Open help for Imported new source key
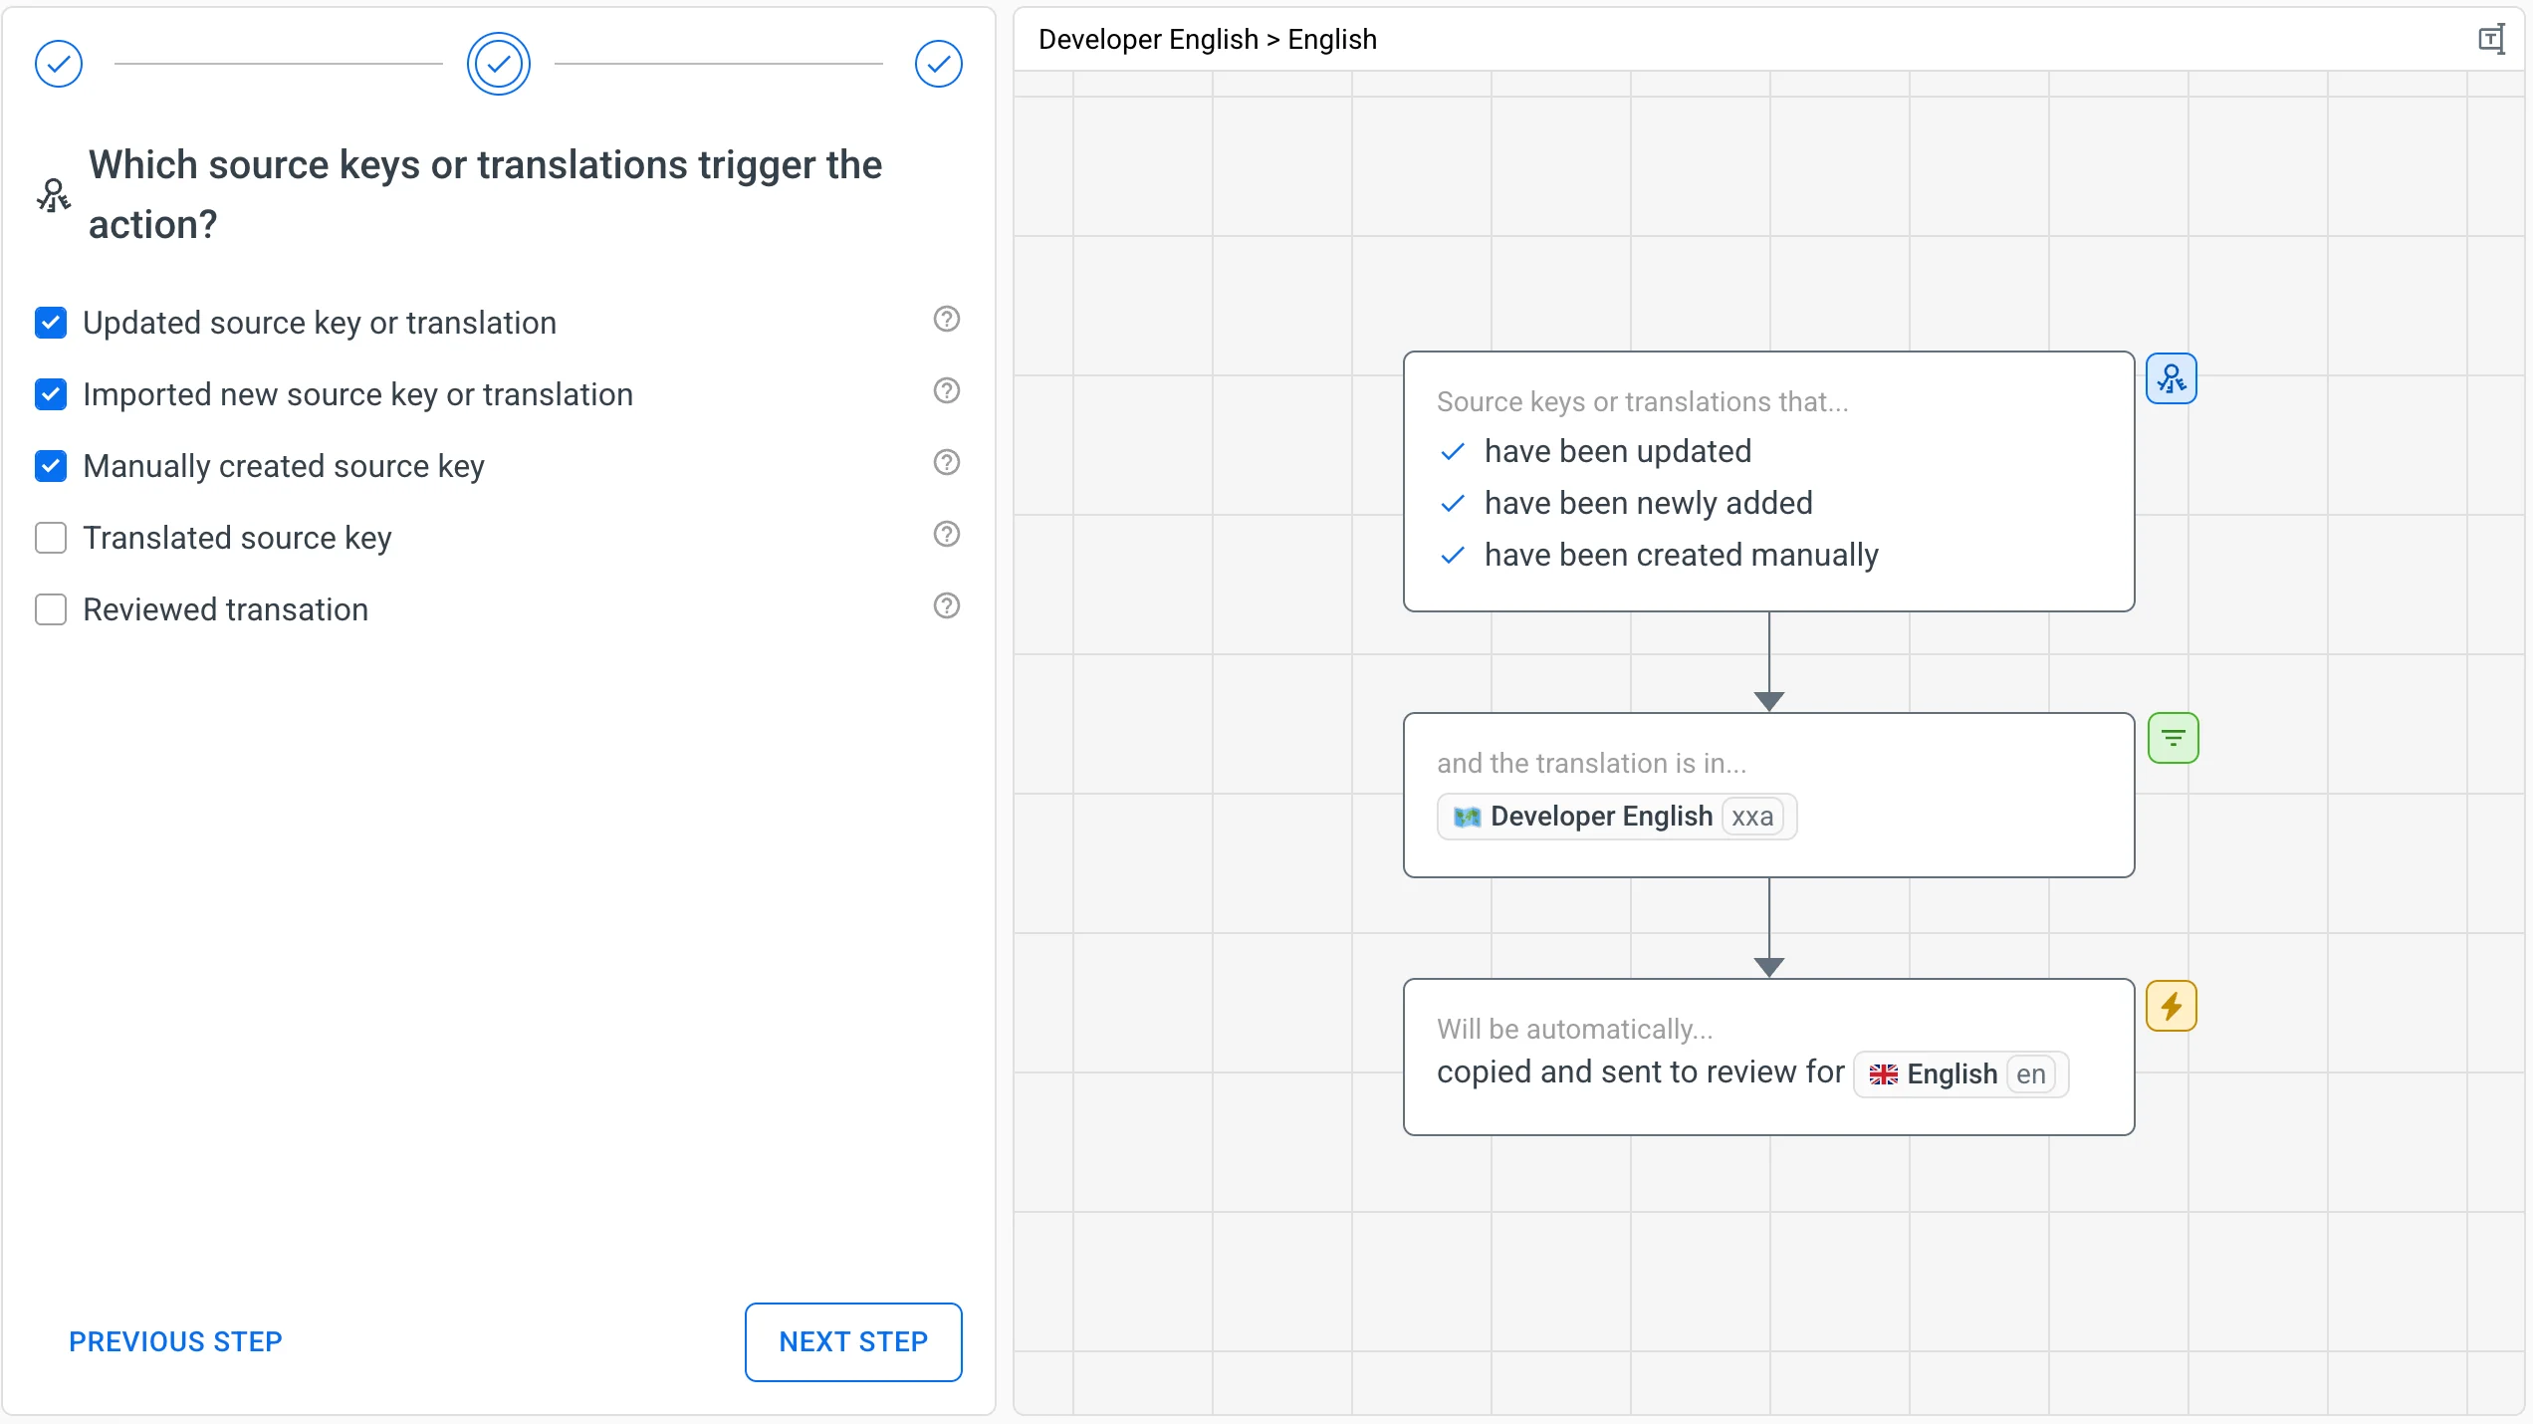This screenshot has width=2533, height=1424. (x=946, y=391)
